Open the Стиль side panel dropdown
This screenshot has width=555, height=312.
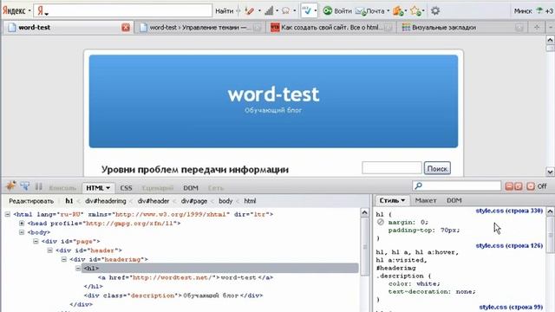pyautogui.click(x=402, y=200)
